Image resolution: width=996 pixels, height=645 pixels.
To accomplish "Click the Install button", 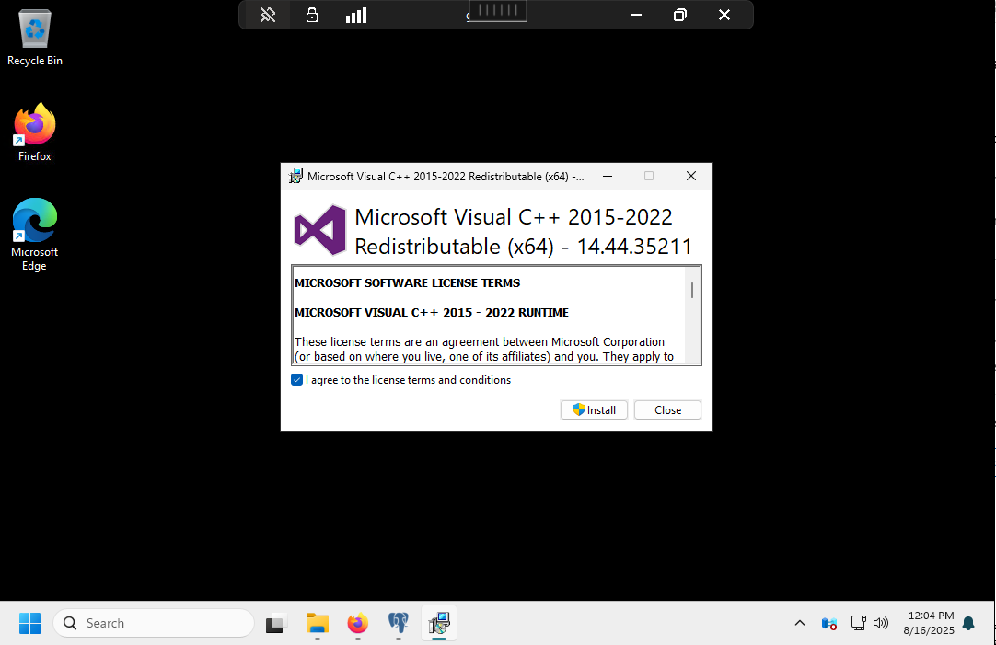I will [594, 410].
